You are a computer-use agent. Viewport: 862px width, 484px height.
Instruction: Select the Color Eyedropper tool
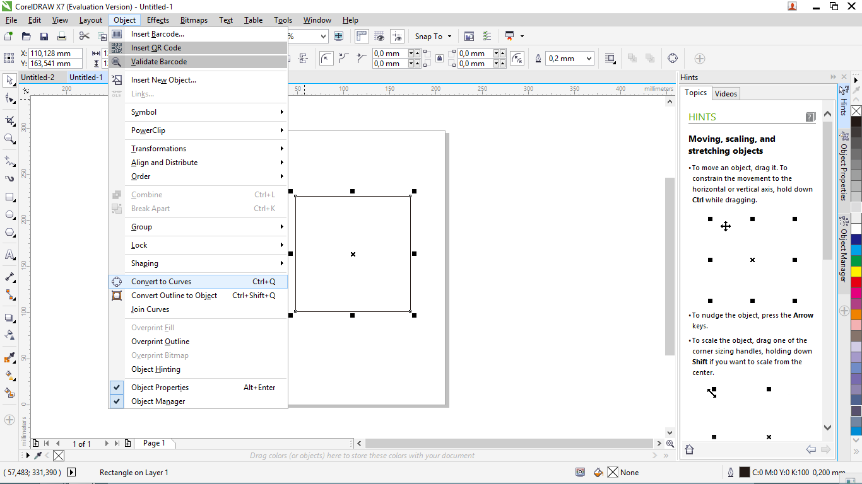point(9,357)
